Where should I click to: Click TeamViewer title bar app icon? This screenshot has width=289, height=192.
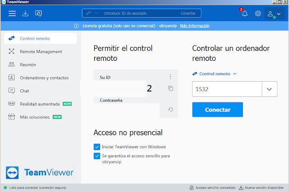coord(4,2)
